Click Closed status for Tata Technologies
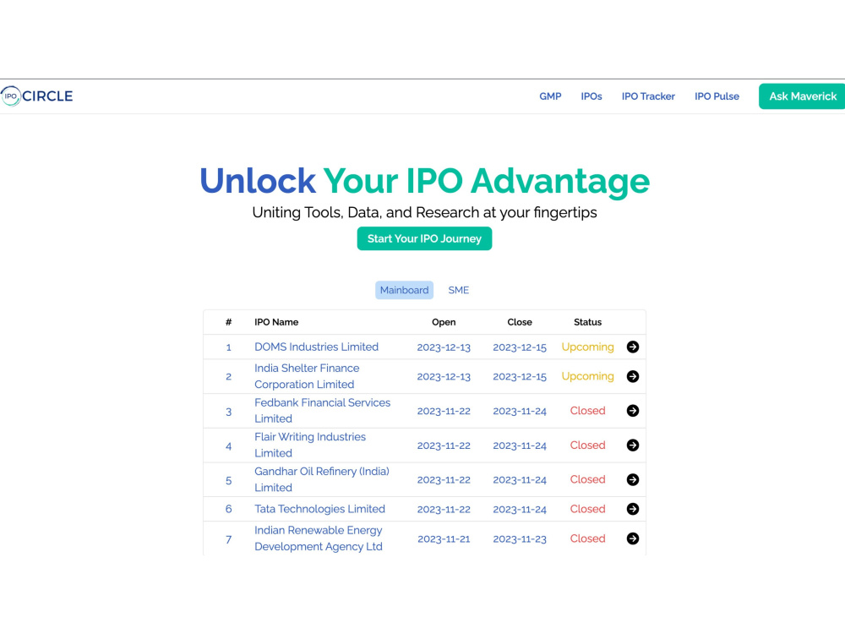 587,509
